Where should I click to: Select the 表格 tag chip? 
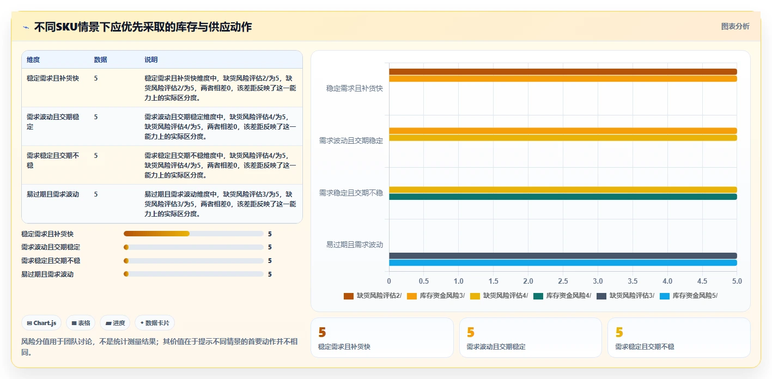point(81,323)
